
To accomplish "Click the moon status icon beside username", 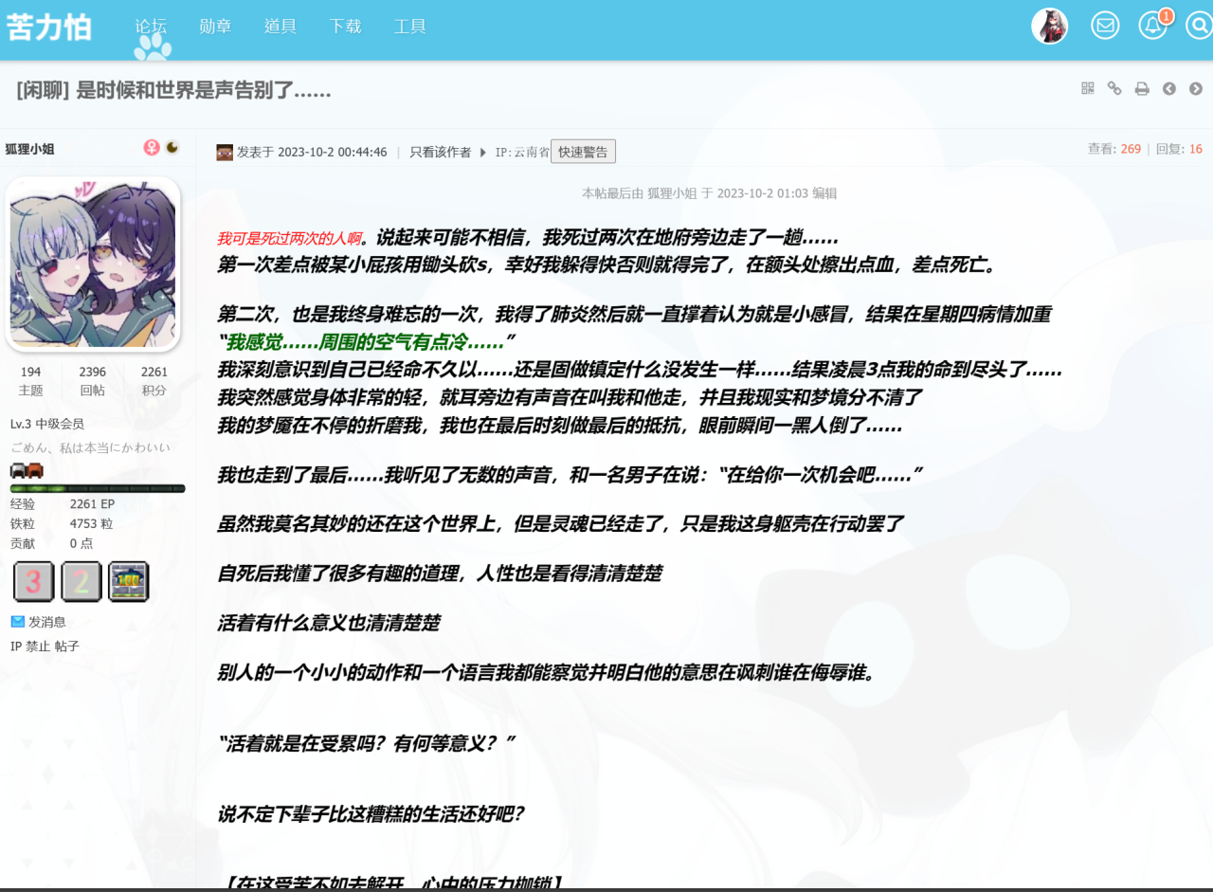I will pyautogui.click(x=172, y=147).
